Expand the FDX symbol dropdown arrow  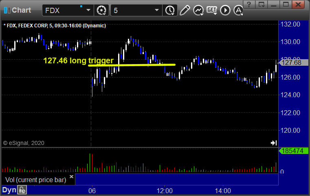[x=88, y=10]
